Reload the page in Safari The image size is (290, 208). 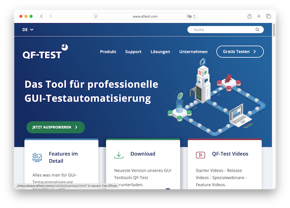[x=194, y=16]
